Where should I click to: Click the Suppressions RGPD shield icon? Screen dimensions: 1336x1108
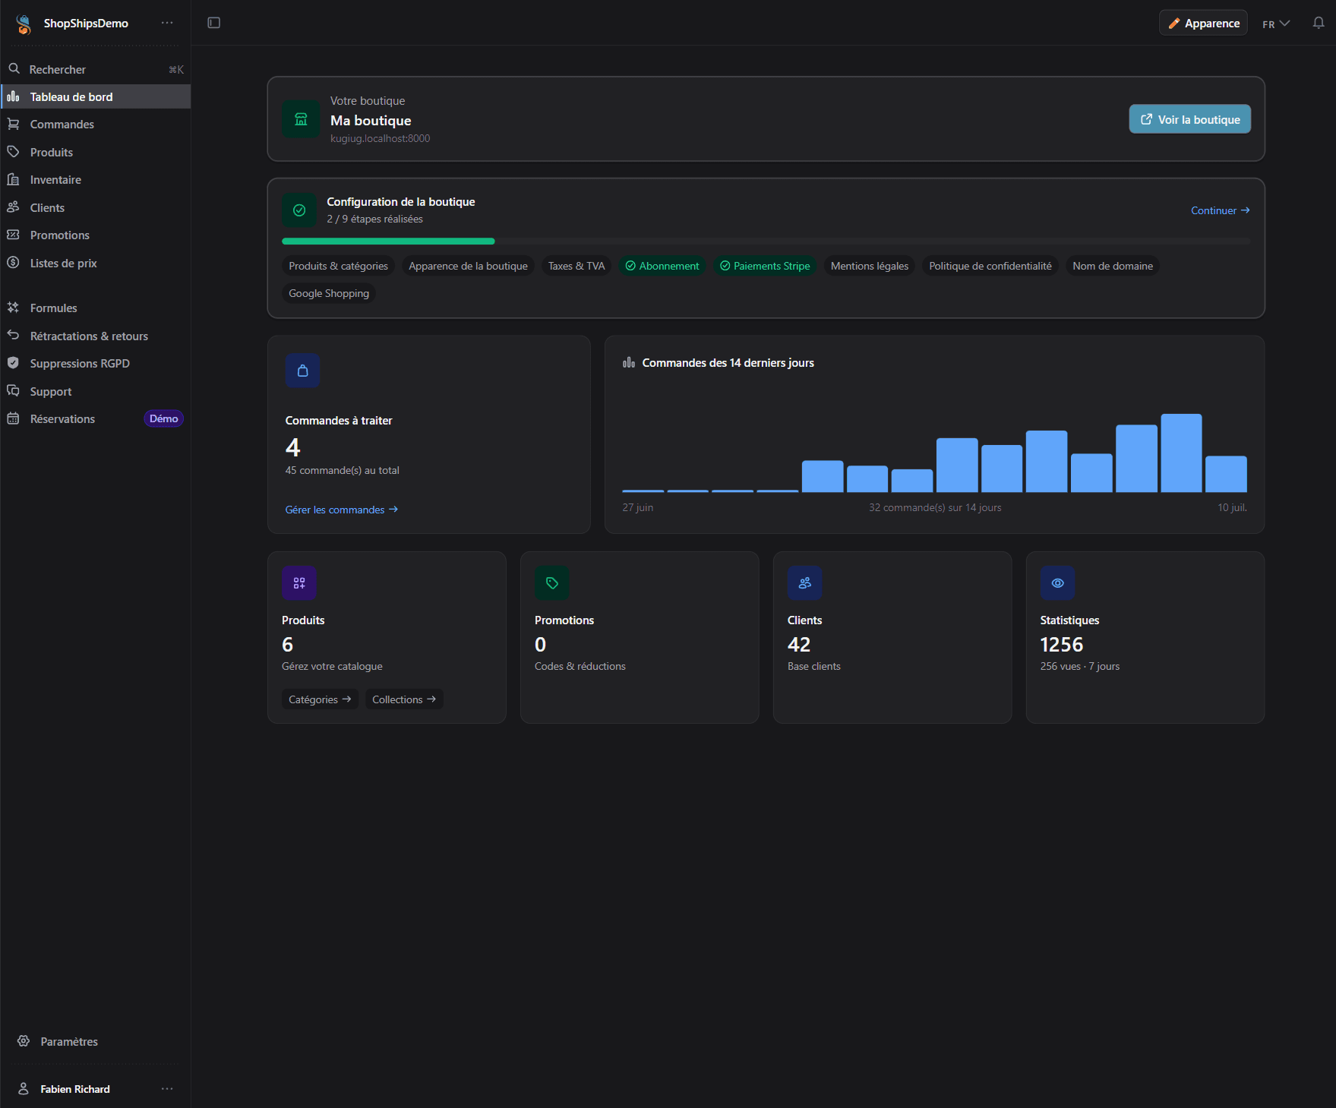pyautogui.click(x=13, y=363)
